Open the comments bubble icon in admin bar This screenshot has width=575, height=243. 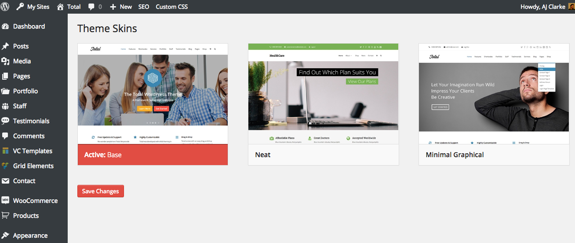point(91,7)
